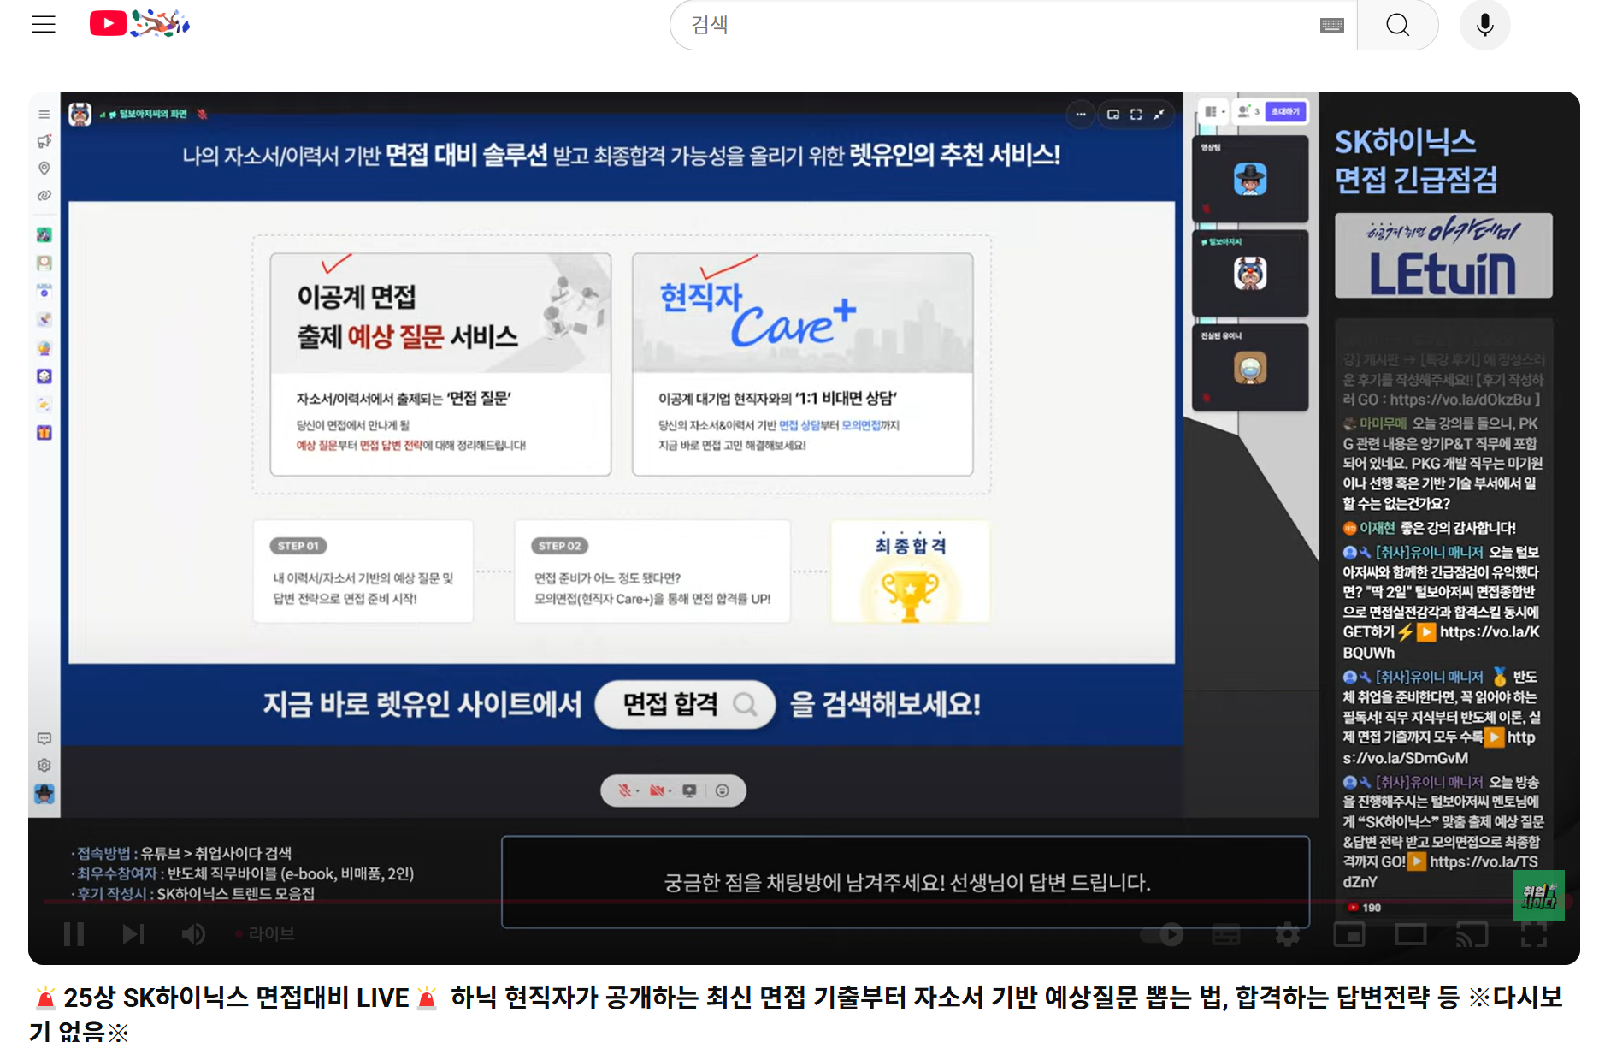Pause the live video

pos(74,933)
